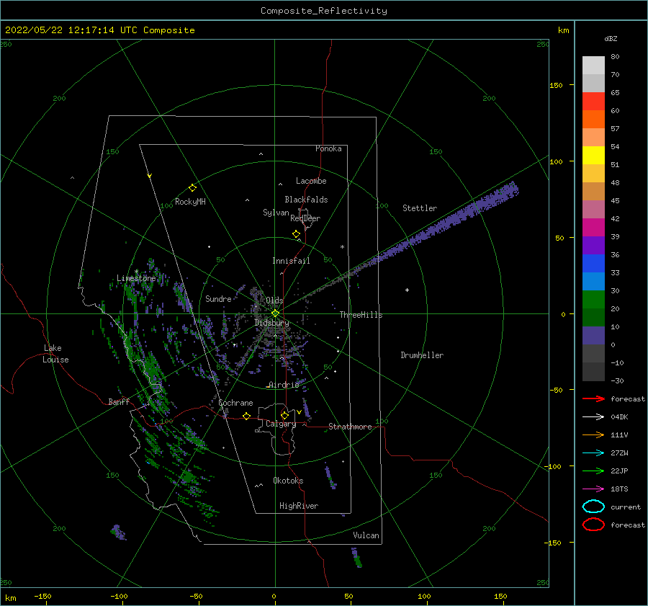Image resolution: width=648 pixels, height=606 pixels.
Task: Click the yellow diamond marker near RockyMH
Action: click(192, 188)
